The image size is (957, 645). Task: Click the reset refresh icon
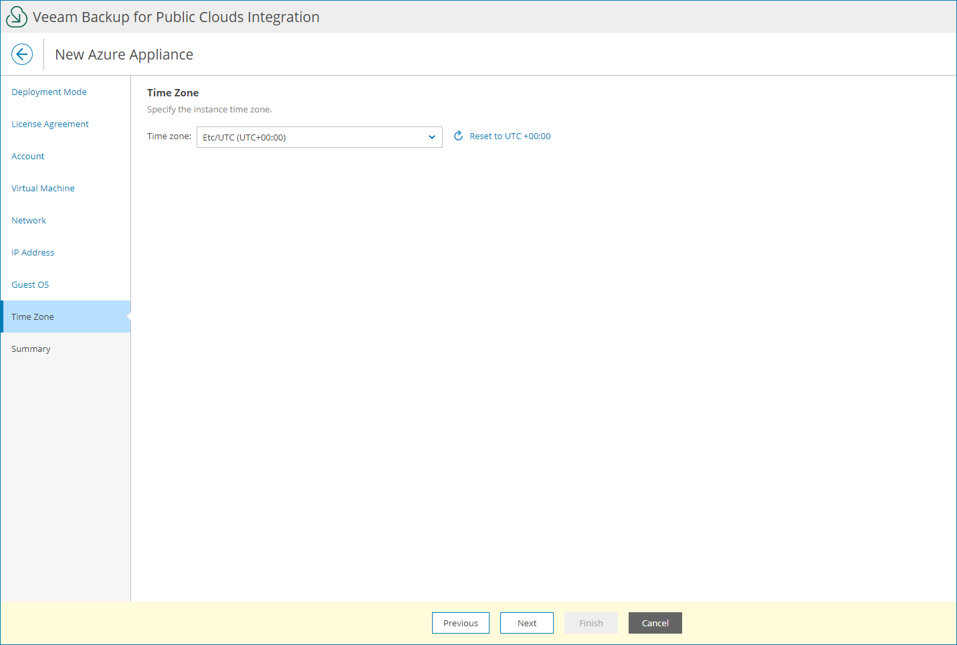459,136
